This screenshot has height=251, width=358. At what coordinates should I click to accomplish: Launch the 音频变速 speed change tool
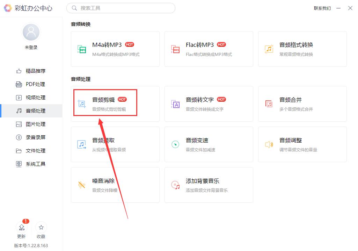coord(209,144)
